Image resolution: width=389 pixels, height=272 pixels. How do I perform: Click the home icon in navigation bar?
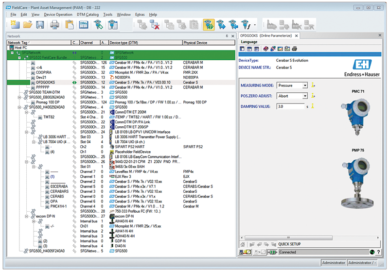[243, 244]
